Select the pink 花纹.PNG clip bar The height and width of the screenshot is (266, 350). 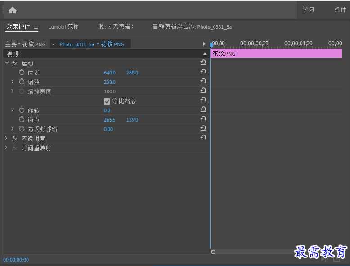coord(276,54)
